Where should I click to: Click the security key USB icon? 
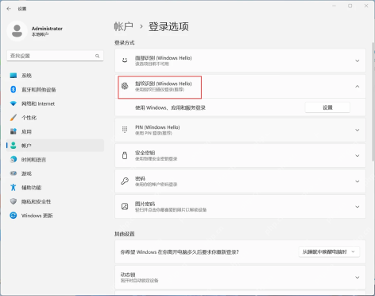125,155
